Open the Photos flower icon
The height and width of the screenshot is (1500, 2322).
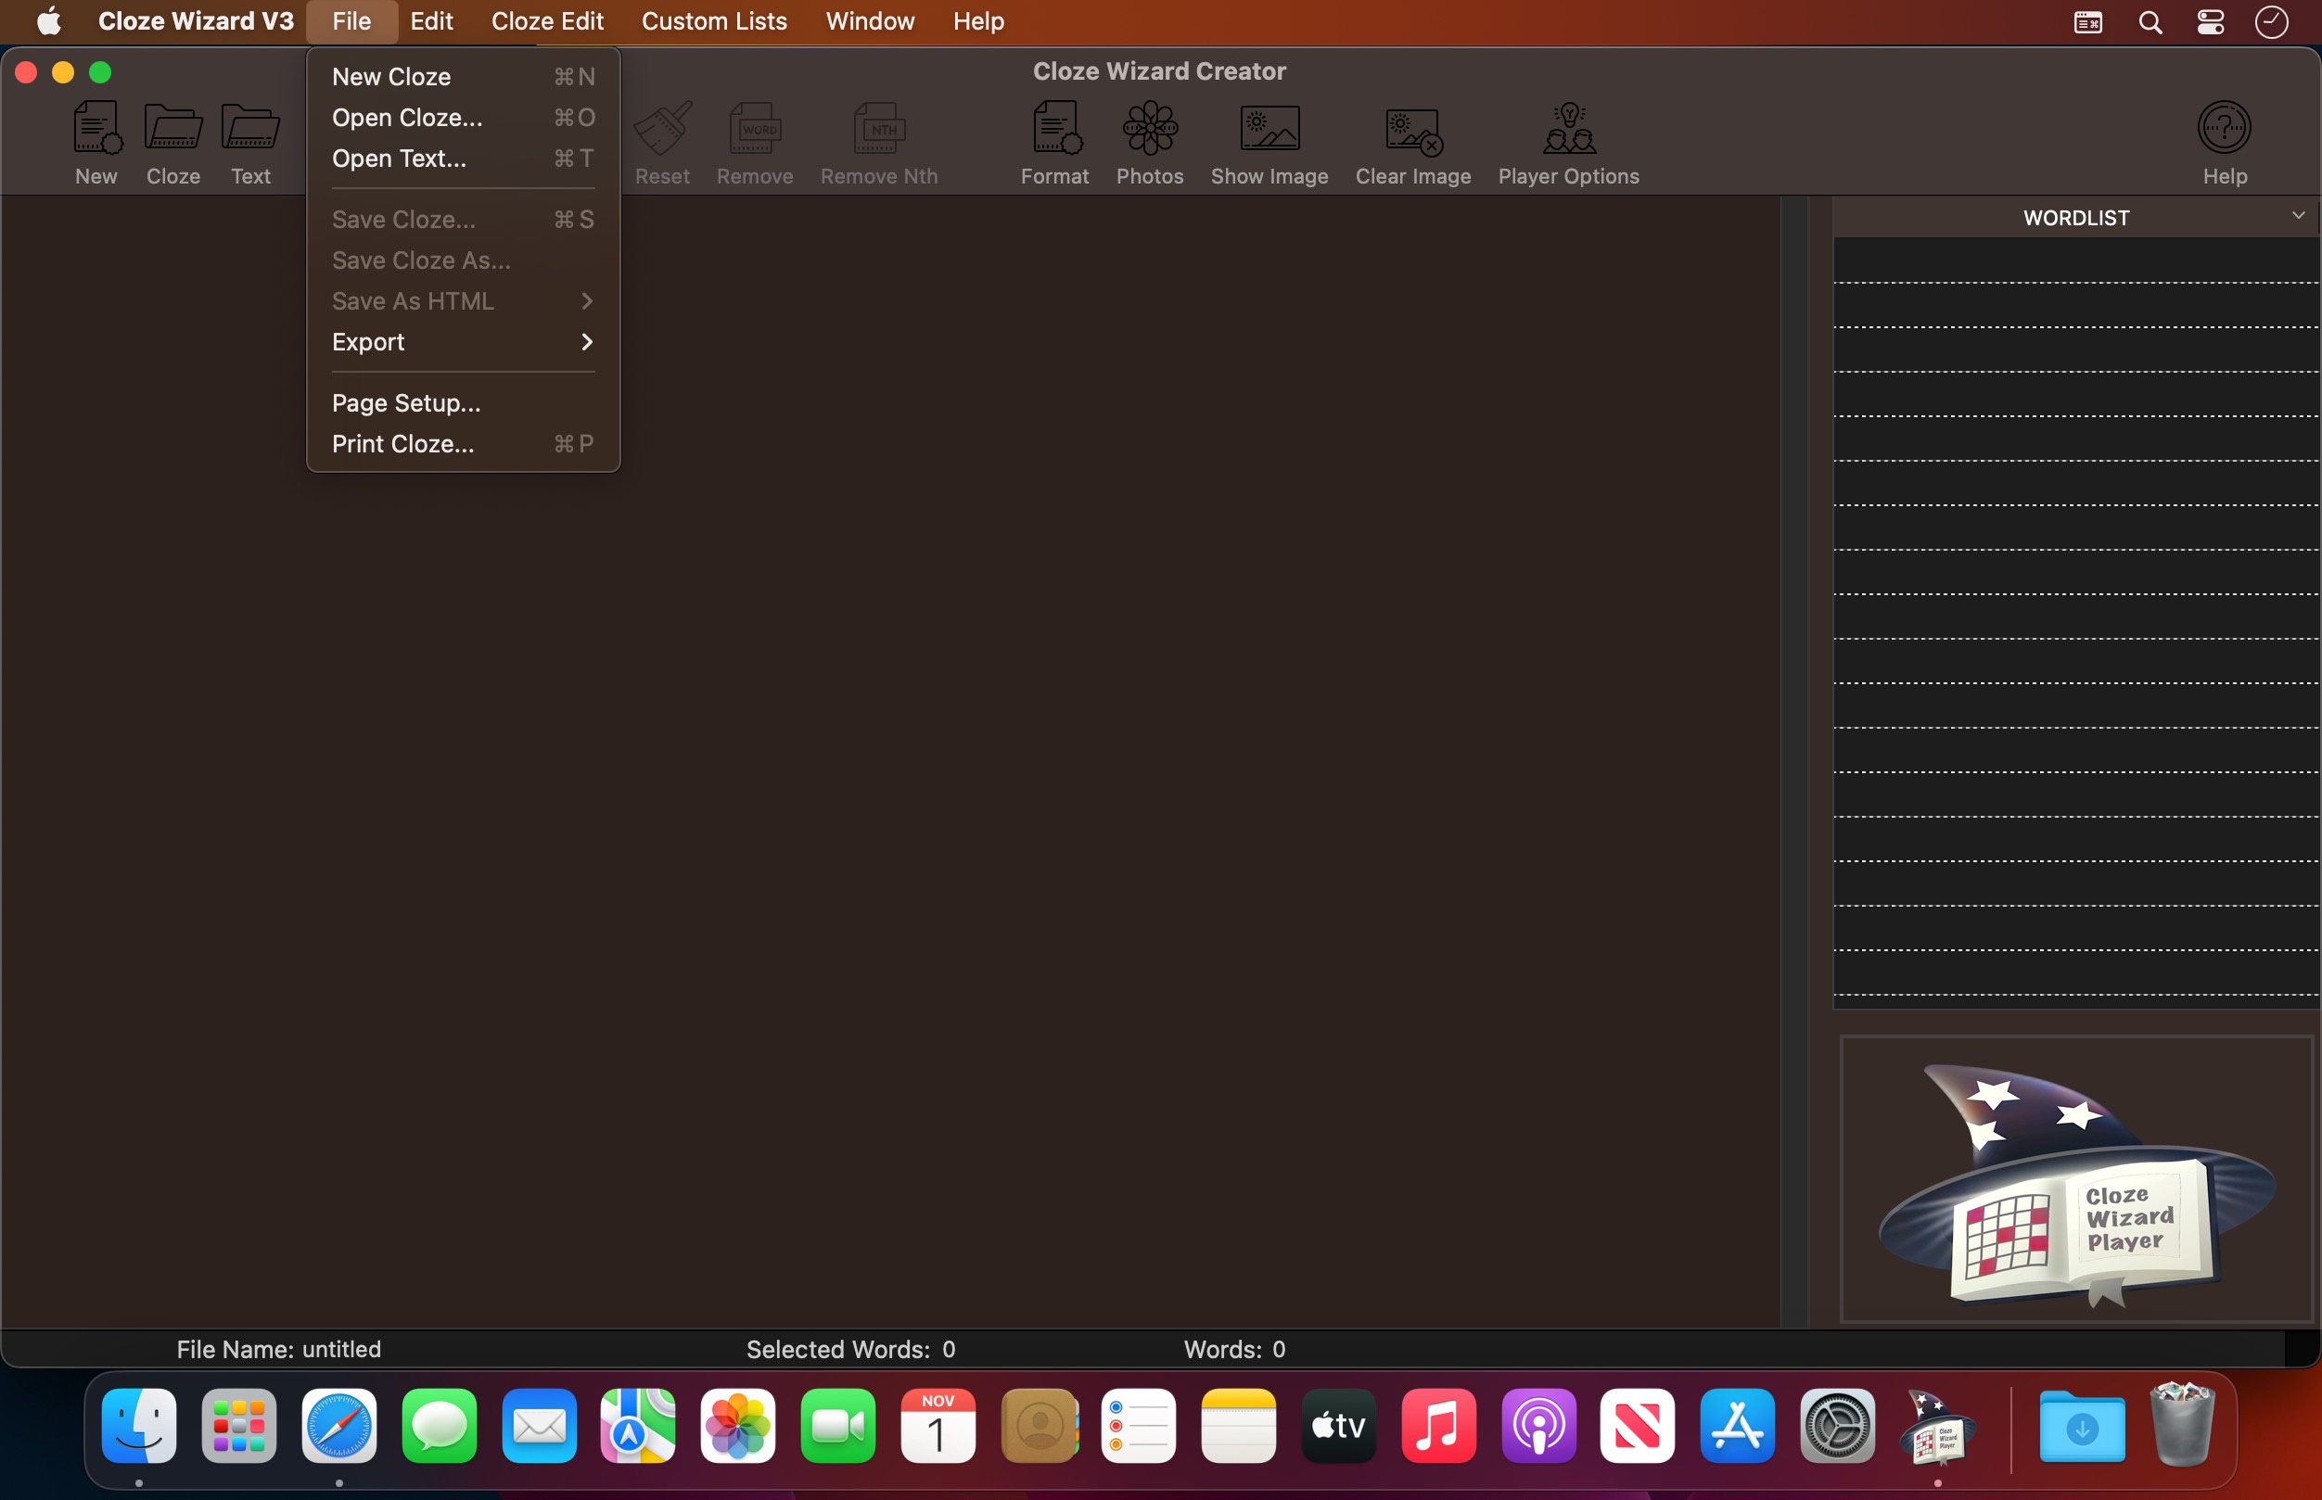1149,128
